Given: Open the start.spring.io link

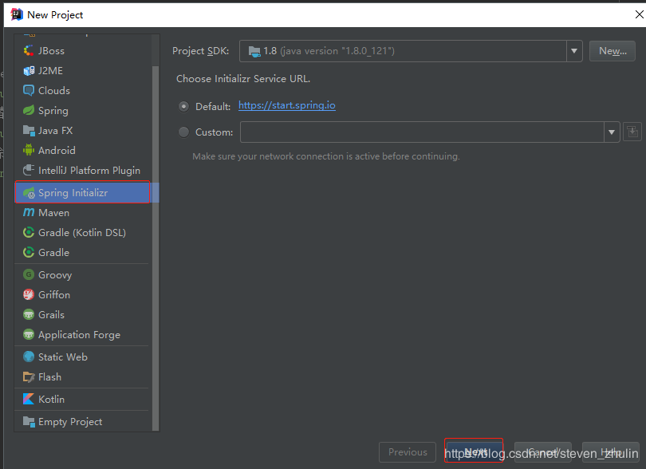Looking at the screenshot, I should point(286,104).
